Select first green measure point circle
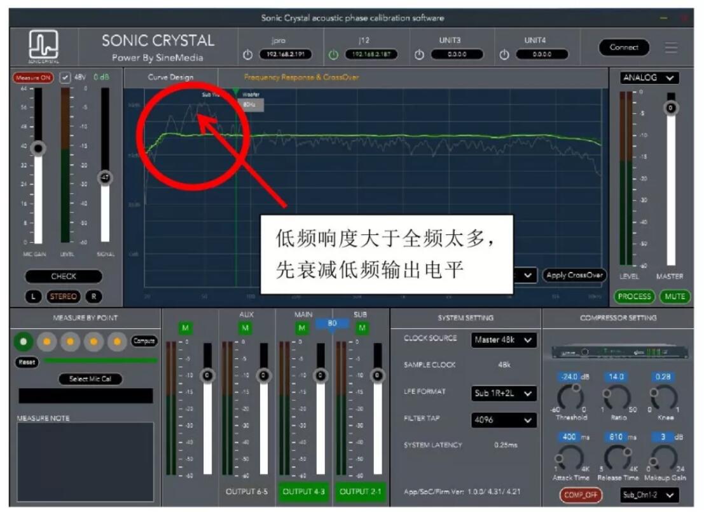This screenshot has height=512, width=704. click(x=24, y=342)
